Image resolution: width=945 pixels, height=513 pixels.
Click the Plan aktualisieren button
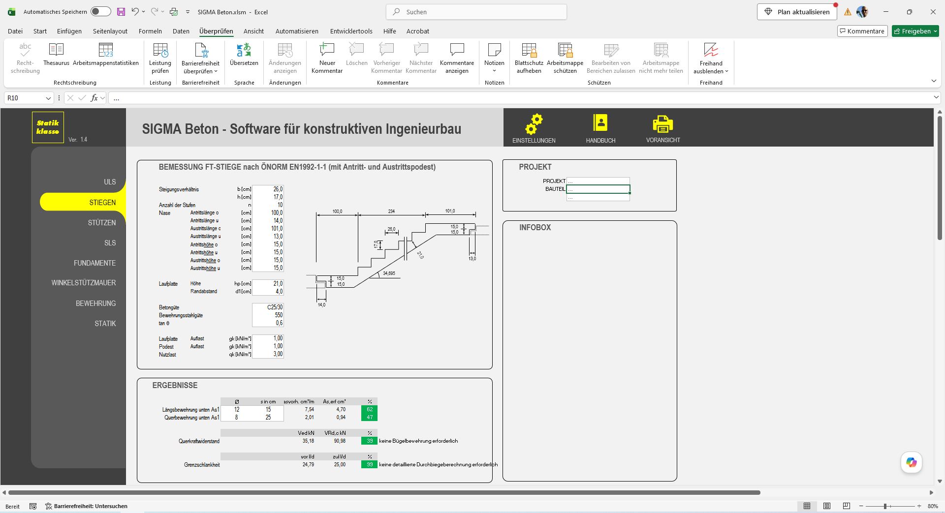pos(797,12)
